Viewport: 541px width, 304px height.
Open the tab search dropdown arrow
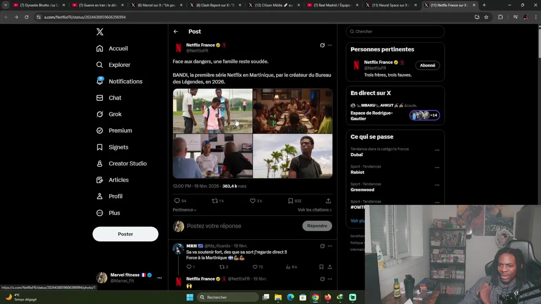tap(5, 5)
